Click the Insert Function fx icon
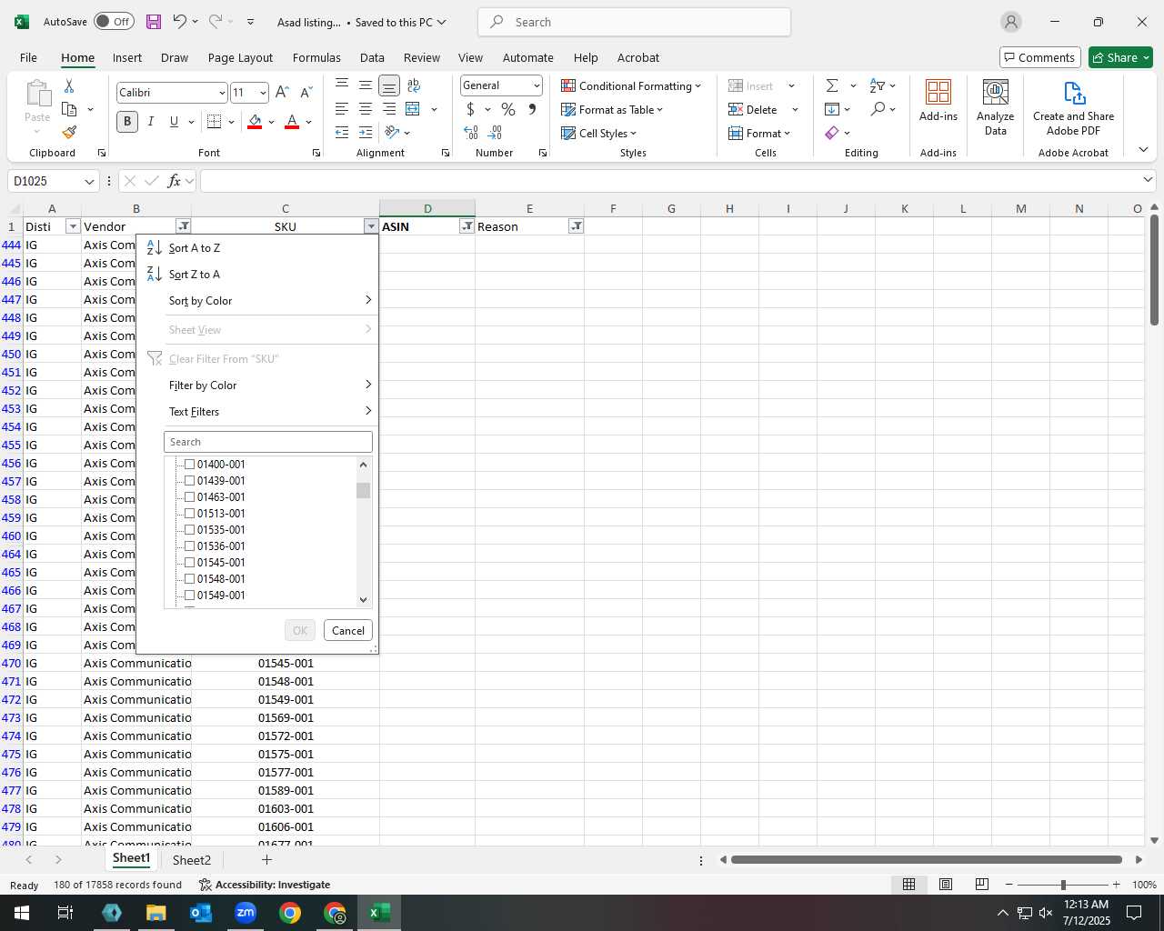1164x931 pixels. pyautogui.click(x=175, y=181)
